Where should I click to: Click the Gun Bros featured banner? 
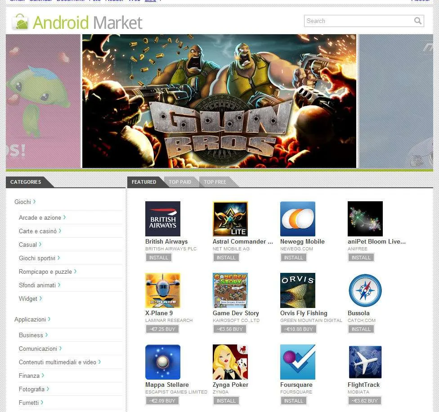[219, 101]
